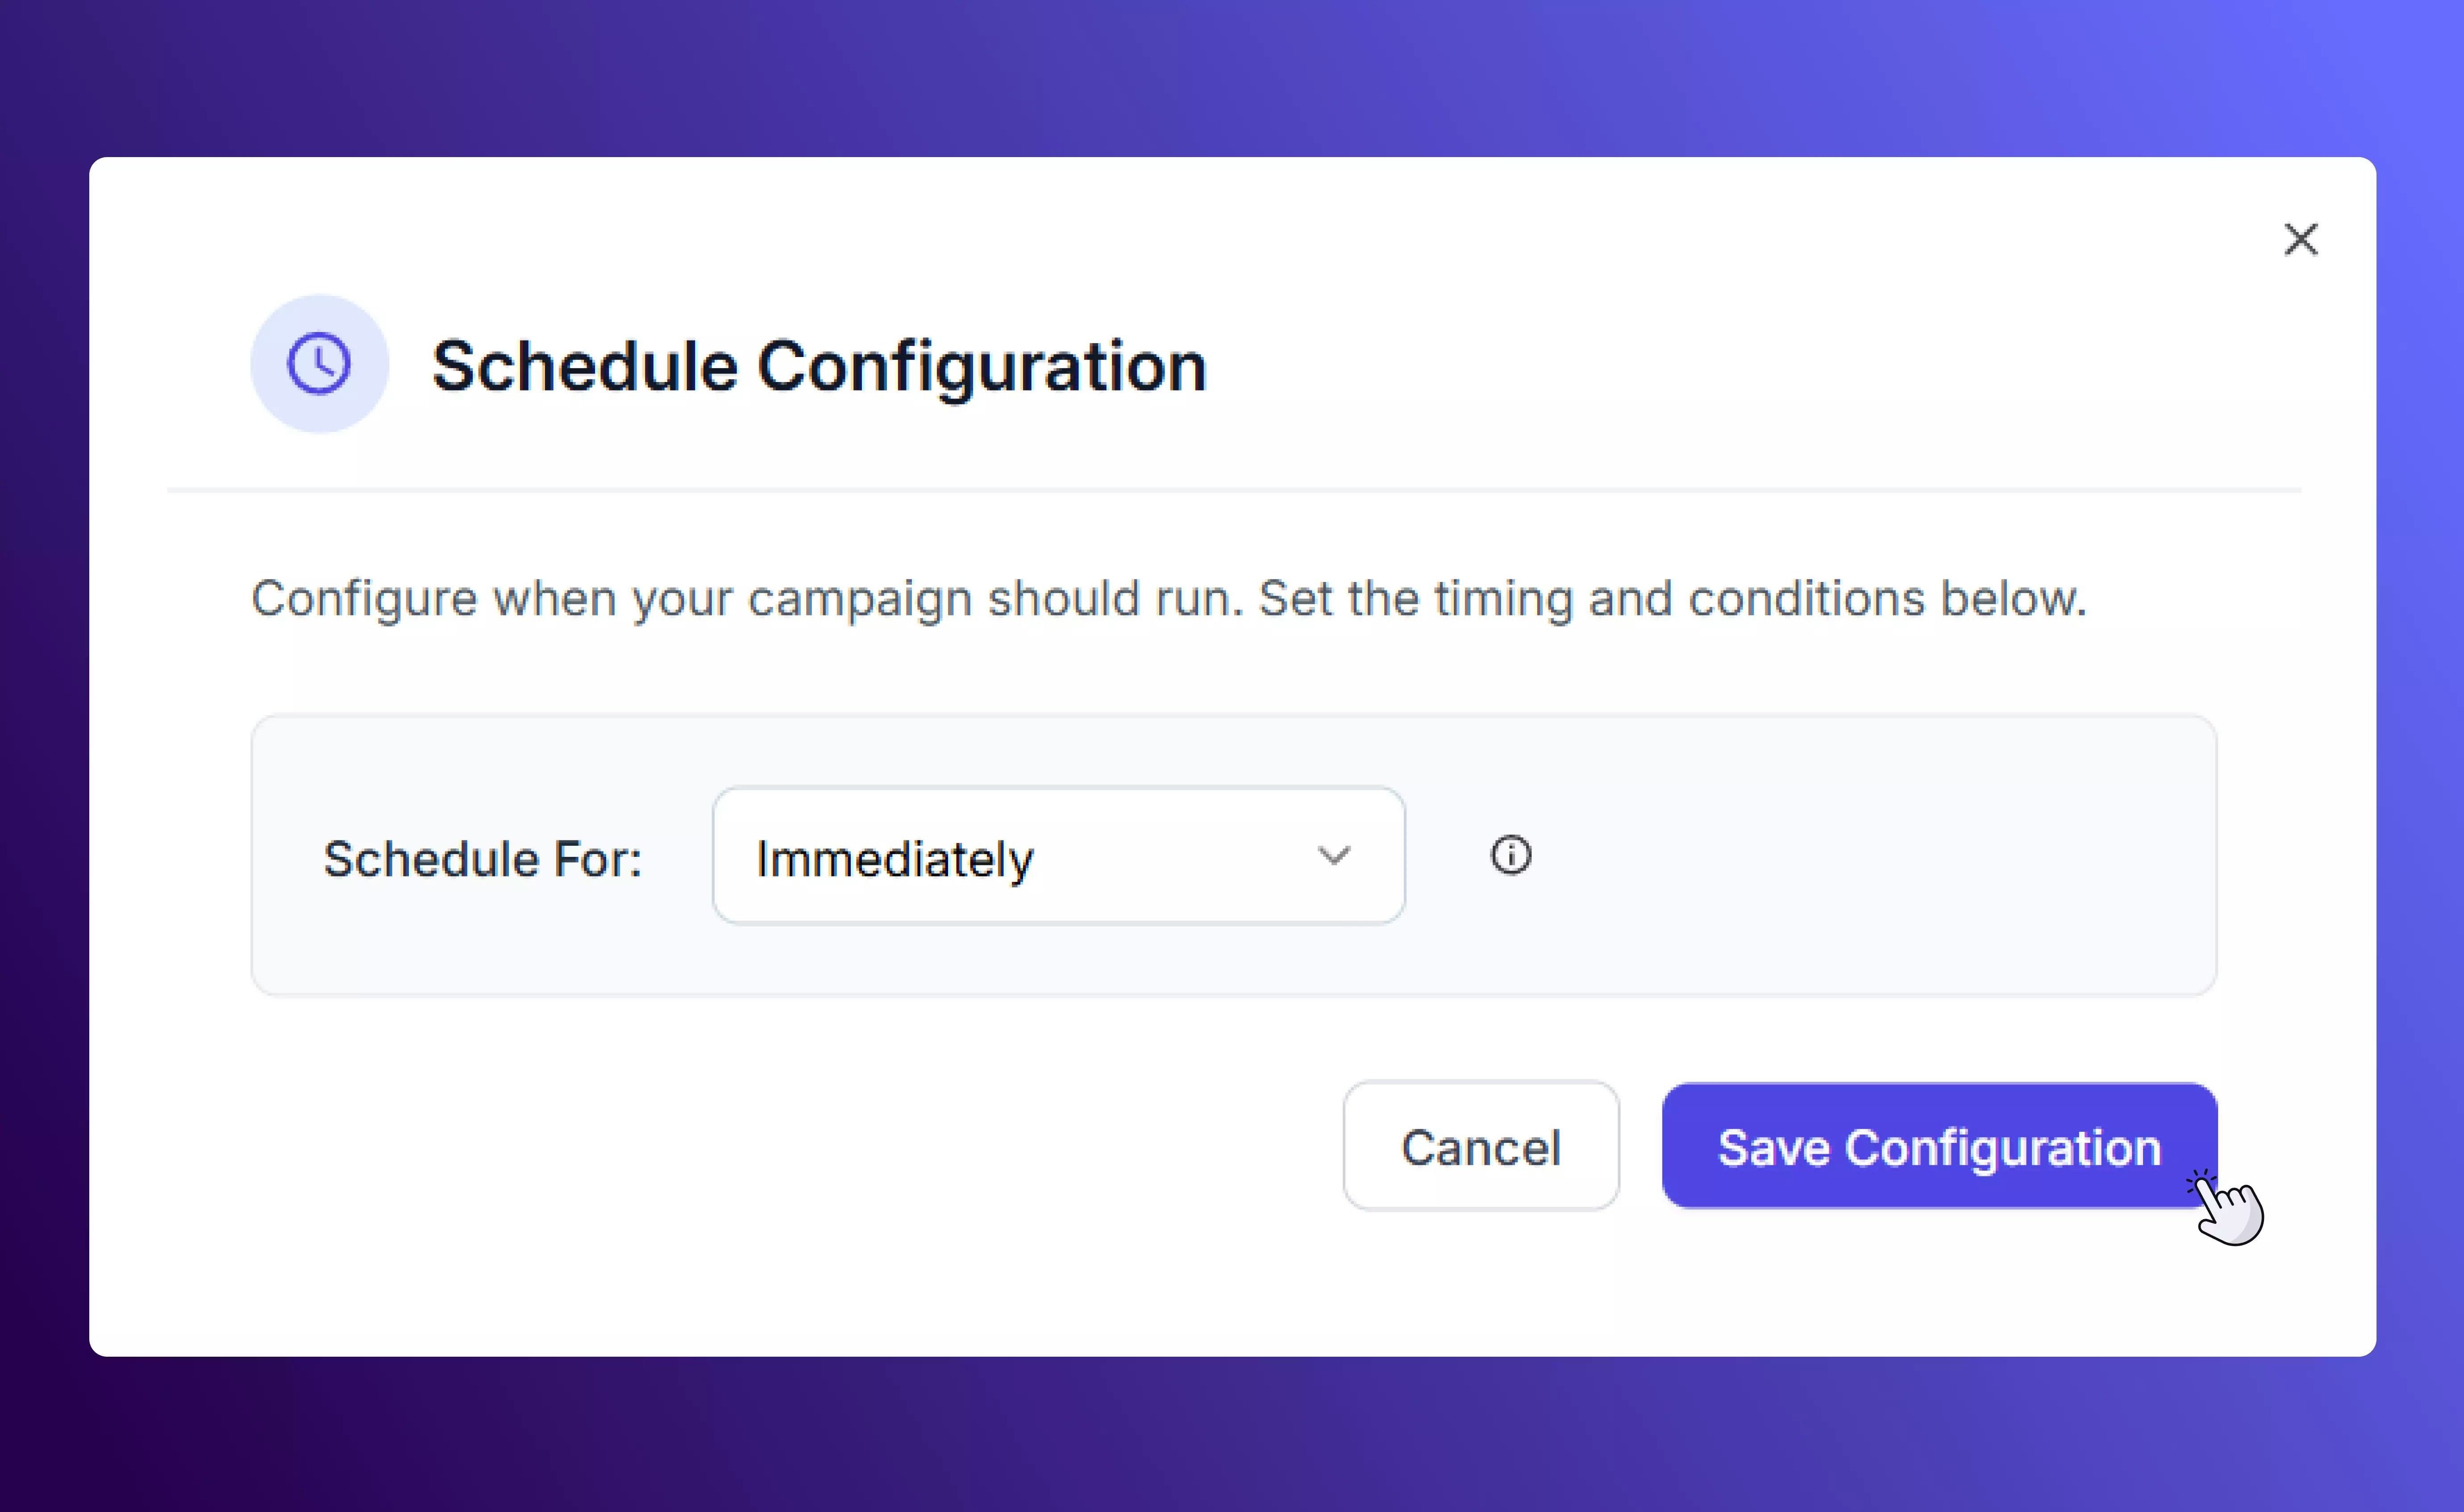Show schedule help via the circled i icon

click(1510, 855)
